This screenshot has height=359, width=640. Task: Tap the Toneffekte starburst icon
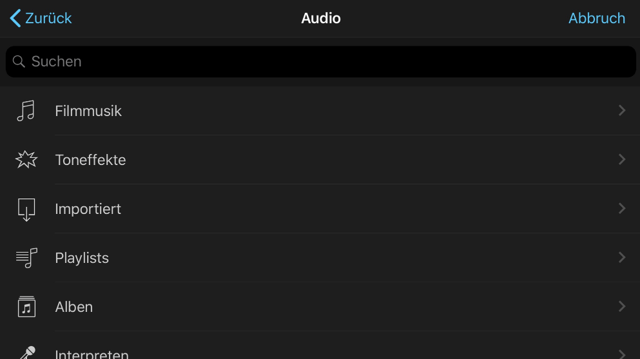[x=26, y=160]
